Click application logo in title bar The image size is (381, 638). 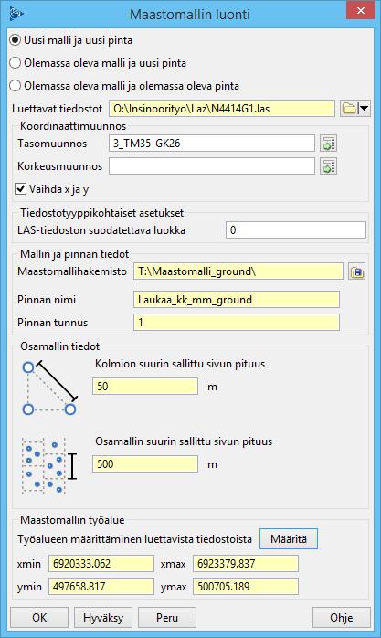point(16,14)
